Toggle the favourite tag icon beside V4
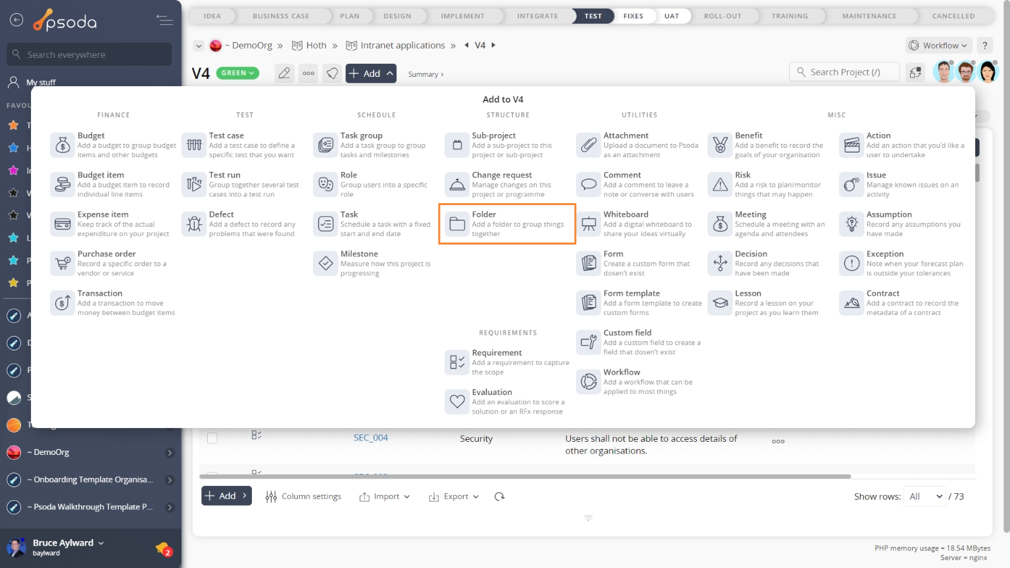Screen dimensions: 1010x568 pyautogui.click(x=333, y=73)
